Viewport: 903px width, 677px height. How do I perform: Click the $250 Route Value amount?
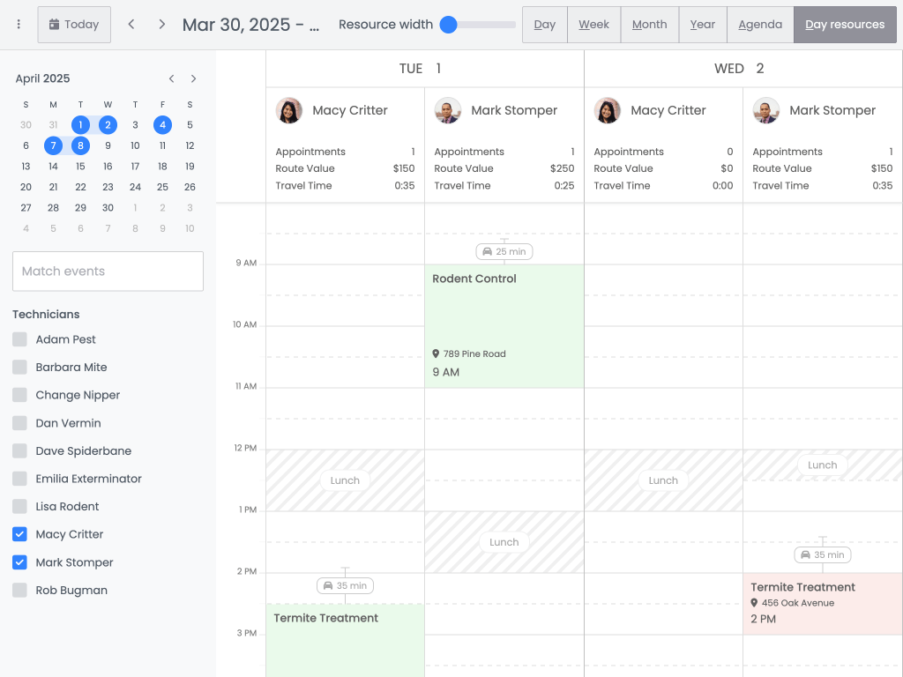pyautogui.click(x=562, y=168)
